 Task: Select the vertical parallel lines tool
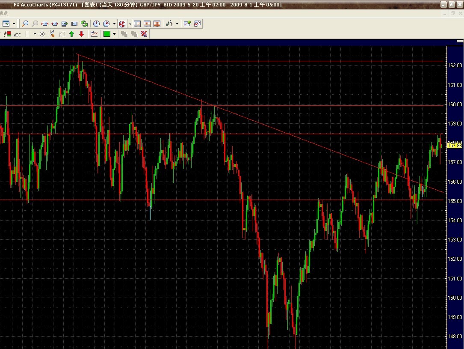[27, 34]
